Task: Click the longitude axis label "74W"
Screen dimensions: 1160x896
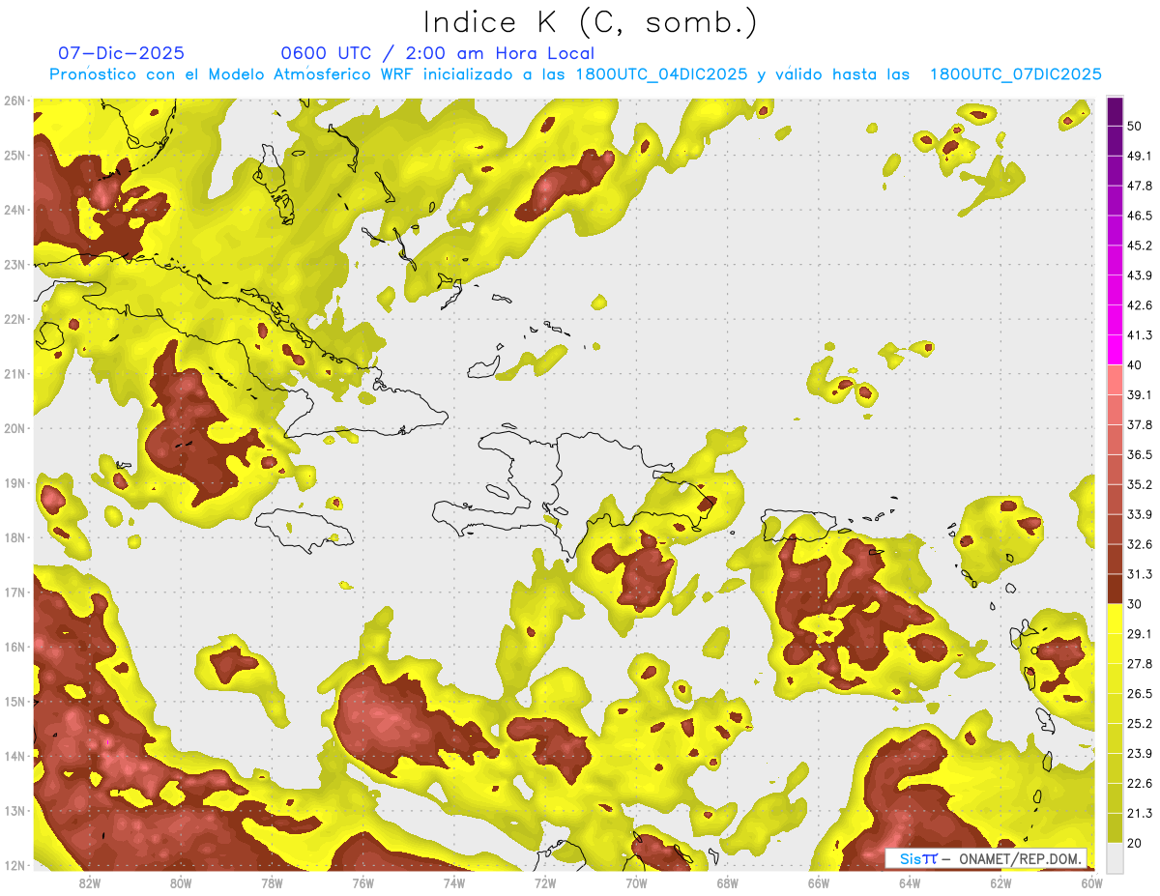Action: (454, 882)
